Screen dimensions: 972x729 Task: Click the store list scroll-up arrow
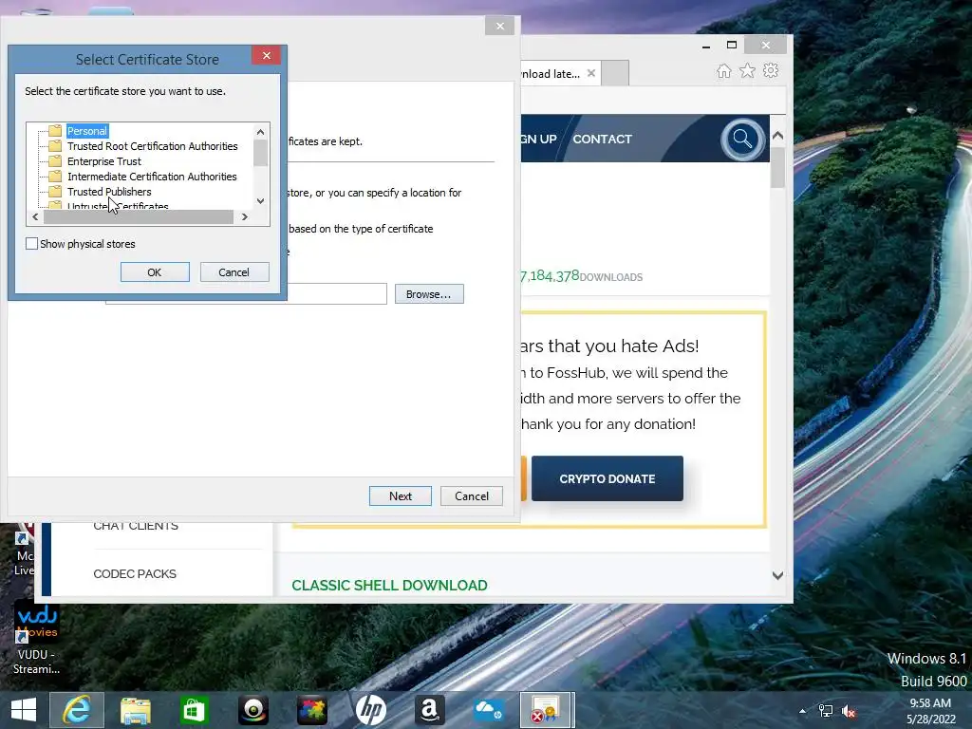260,131
